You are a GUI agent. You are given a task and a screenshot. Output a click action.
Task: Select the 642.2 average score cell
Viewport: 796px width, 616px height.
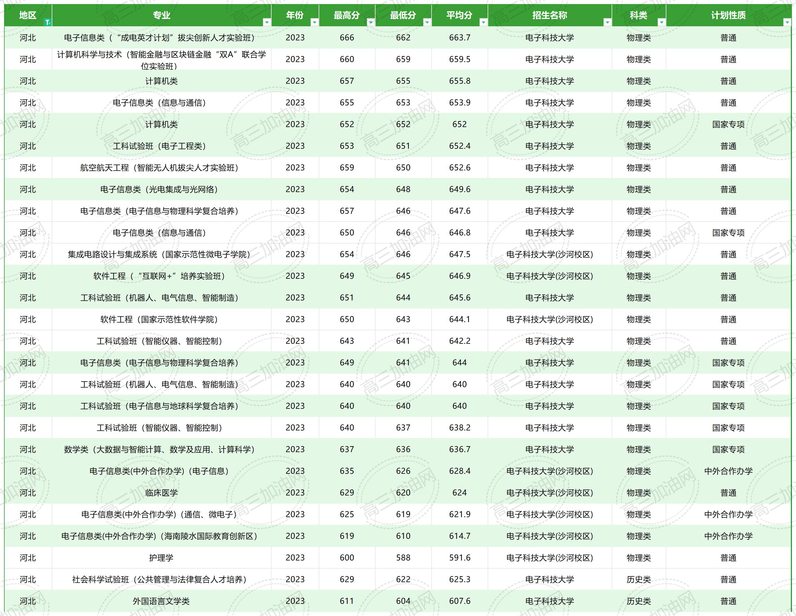pyautogui.click(x=460, y=341)
